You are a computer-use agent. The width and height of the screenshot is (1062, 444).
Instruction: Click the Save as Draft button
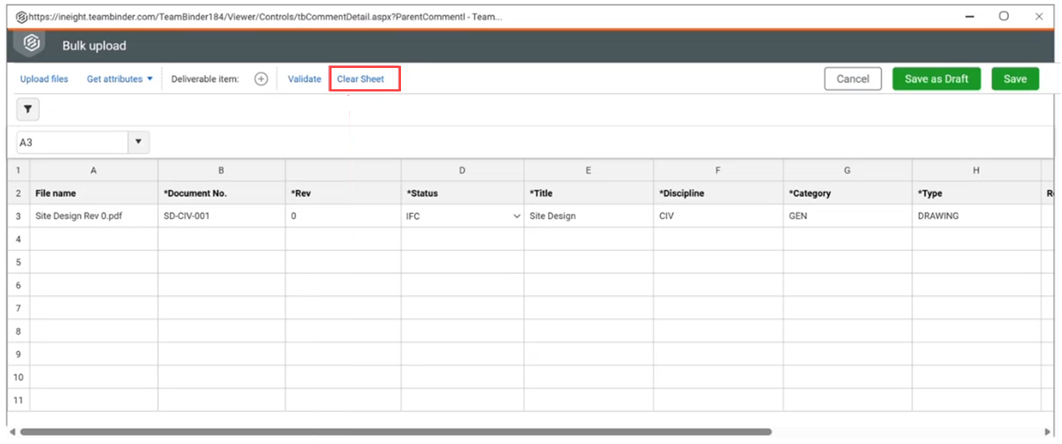tap(936, 79)
